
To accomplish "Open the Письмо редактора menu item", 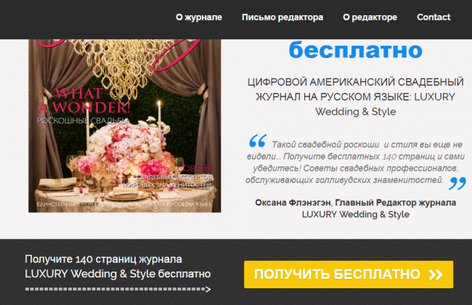I will (282, 17).
